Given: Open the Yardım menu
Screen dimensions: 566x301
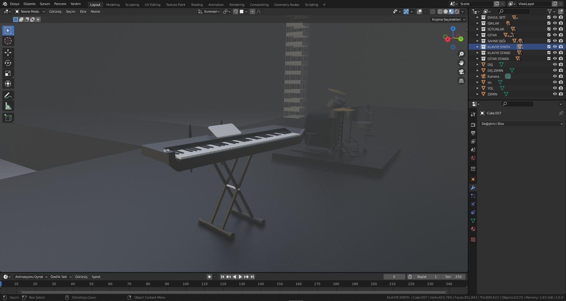Looking at the screenshot, I should point(76,4).
